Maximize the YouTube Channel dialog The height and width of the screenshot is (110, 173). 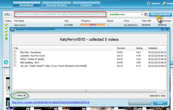coord(162,29)
